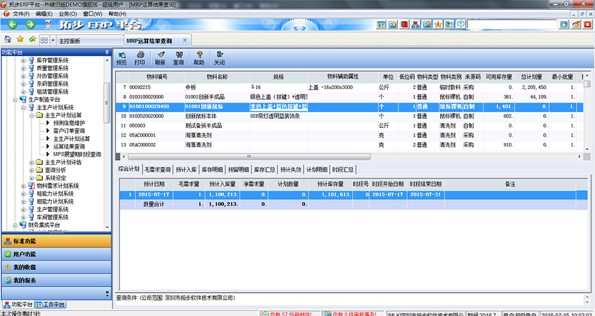This screenshot has width=595, height=316.
Task: Click the 预览 (preview) toolbar icon
Action: tap(121, 57)
